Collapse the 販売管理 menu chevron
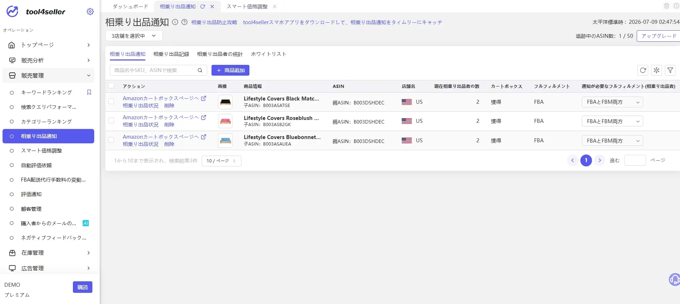The width and height of the screenshot is (680, 304). coord(88,76)
